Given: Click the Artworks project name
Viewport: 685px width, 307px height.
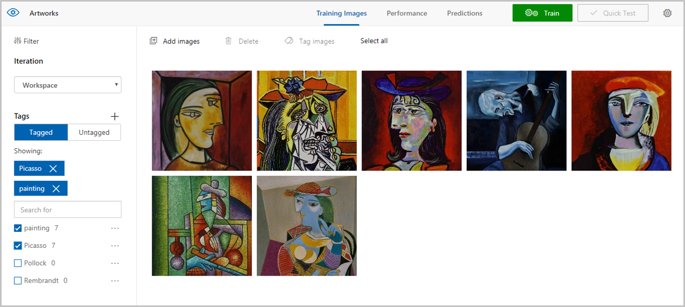Looking at the screenshot, I should [44, 13].
